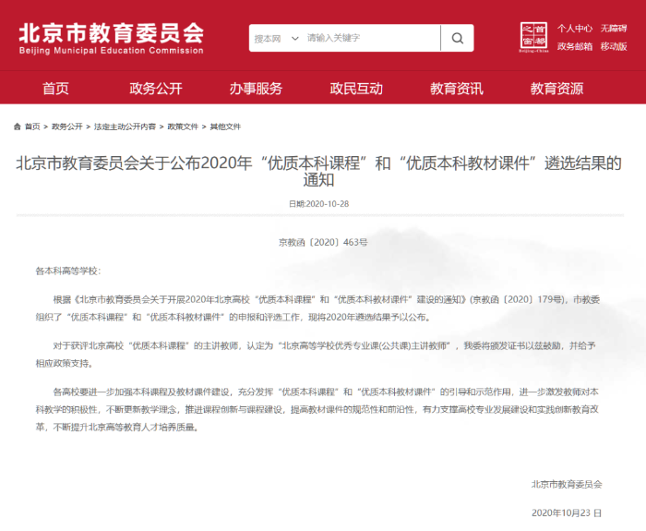Click the search magnifier icon
The image size is (646, 531).
[458, 38]
